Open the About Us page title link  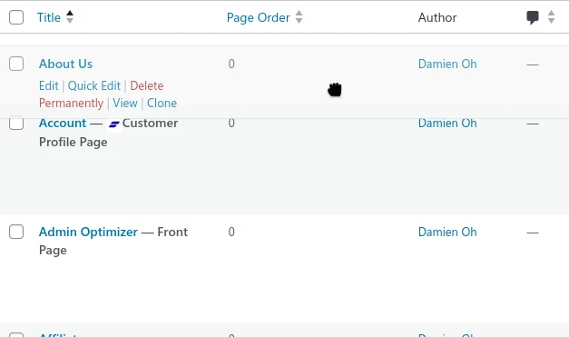pyautogui.click(x=65, y=64)
